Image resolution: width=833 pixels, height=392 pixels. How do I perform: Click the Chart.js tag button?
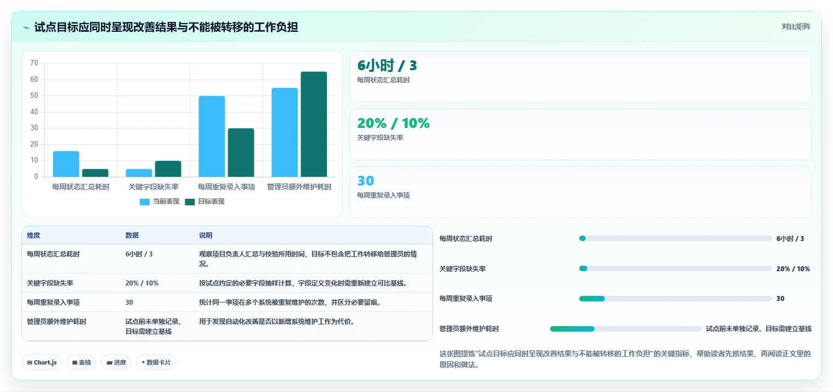[42, 362]
